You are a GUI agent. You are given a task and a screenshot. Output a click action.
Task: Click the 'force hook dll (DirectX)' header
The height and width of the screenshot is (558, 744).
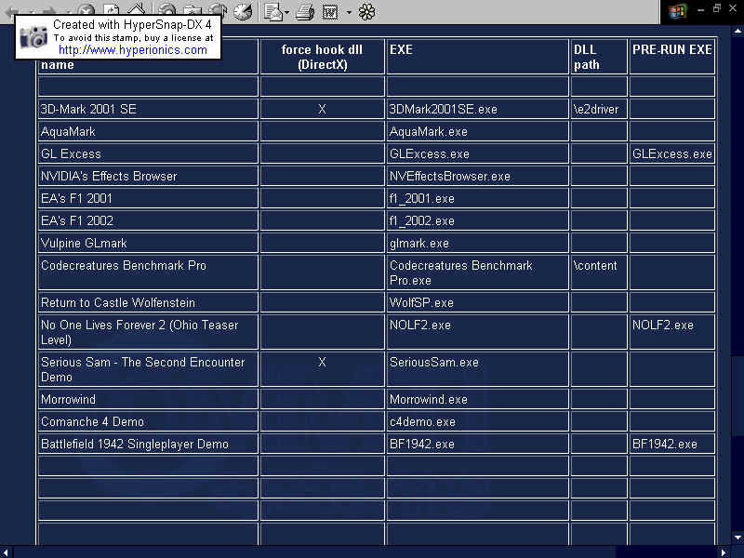coord(322,57)
